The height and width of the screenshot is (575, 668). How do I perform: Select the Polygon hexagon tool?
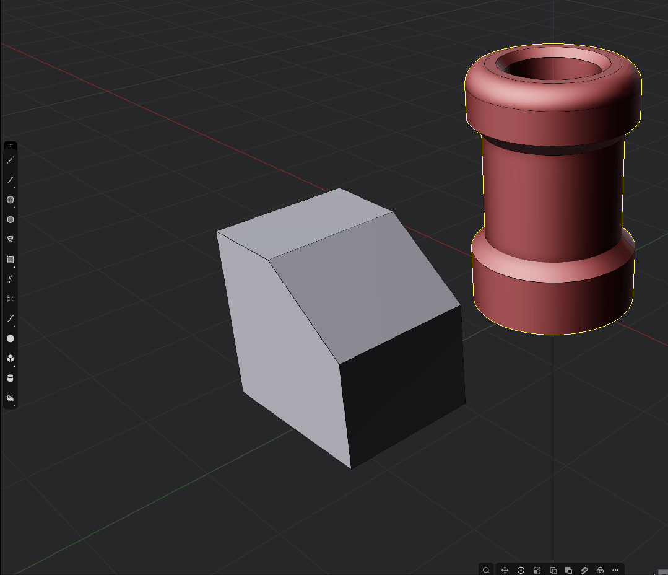coord(11,219)
